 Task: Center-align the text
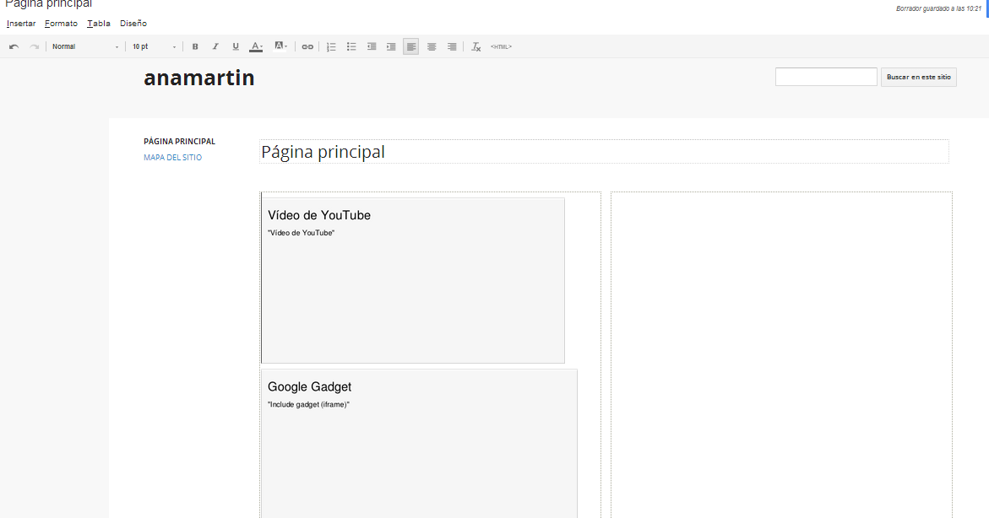432,46
